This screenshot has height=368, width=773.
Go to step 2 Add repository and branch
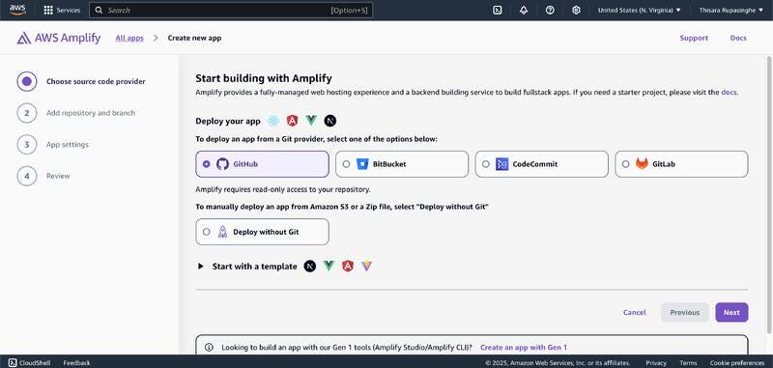tap(76, 113)
